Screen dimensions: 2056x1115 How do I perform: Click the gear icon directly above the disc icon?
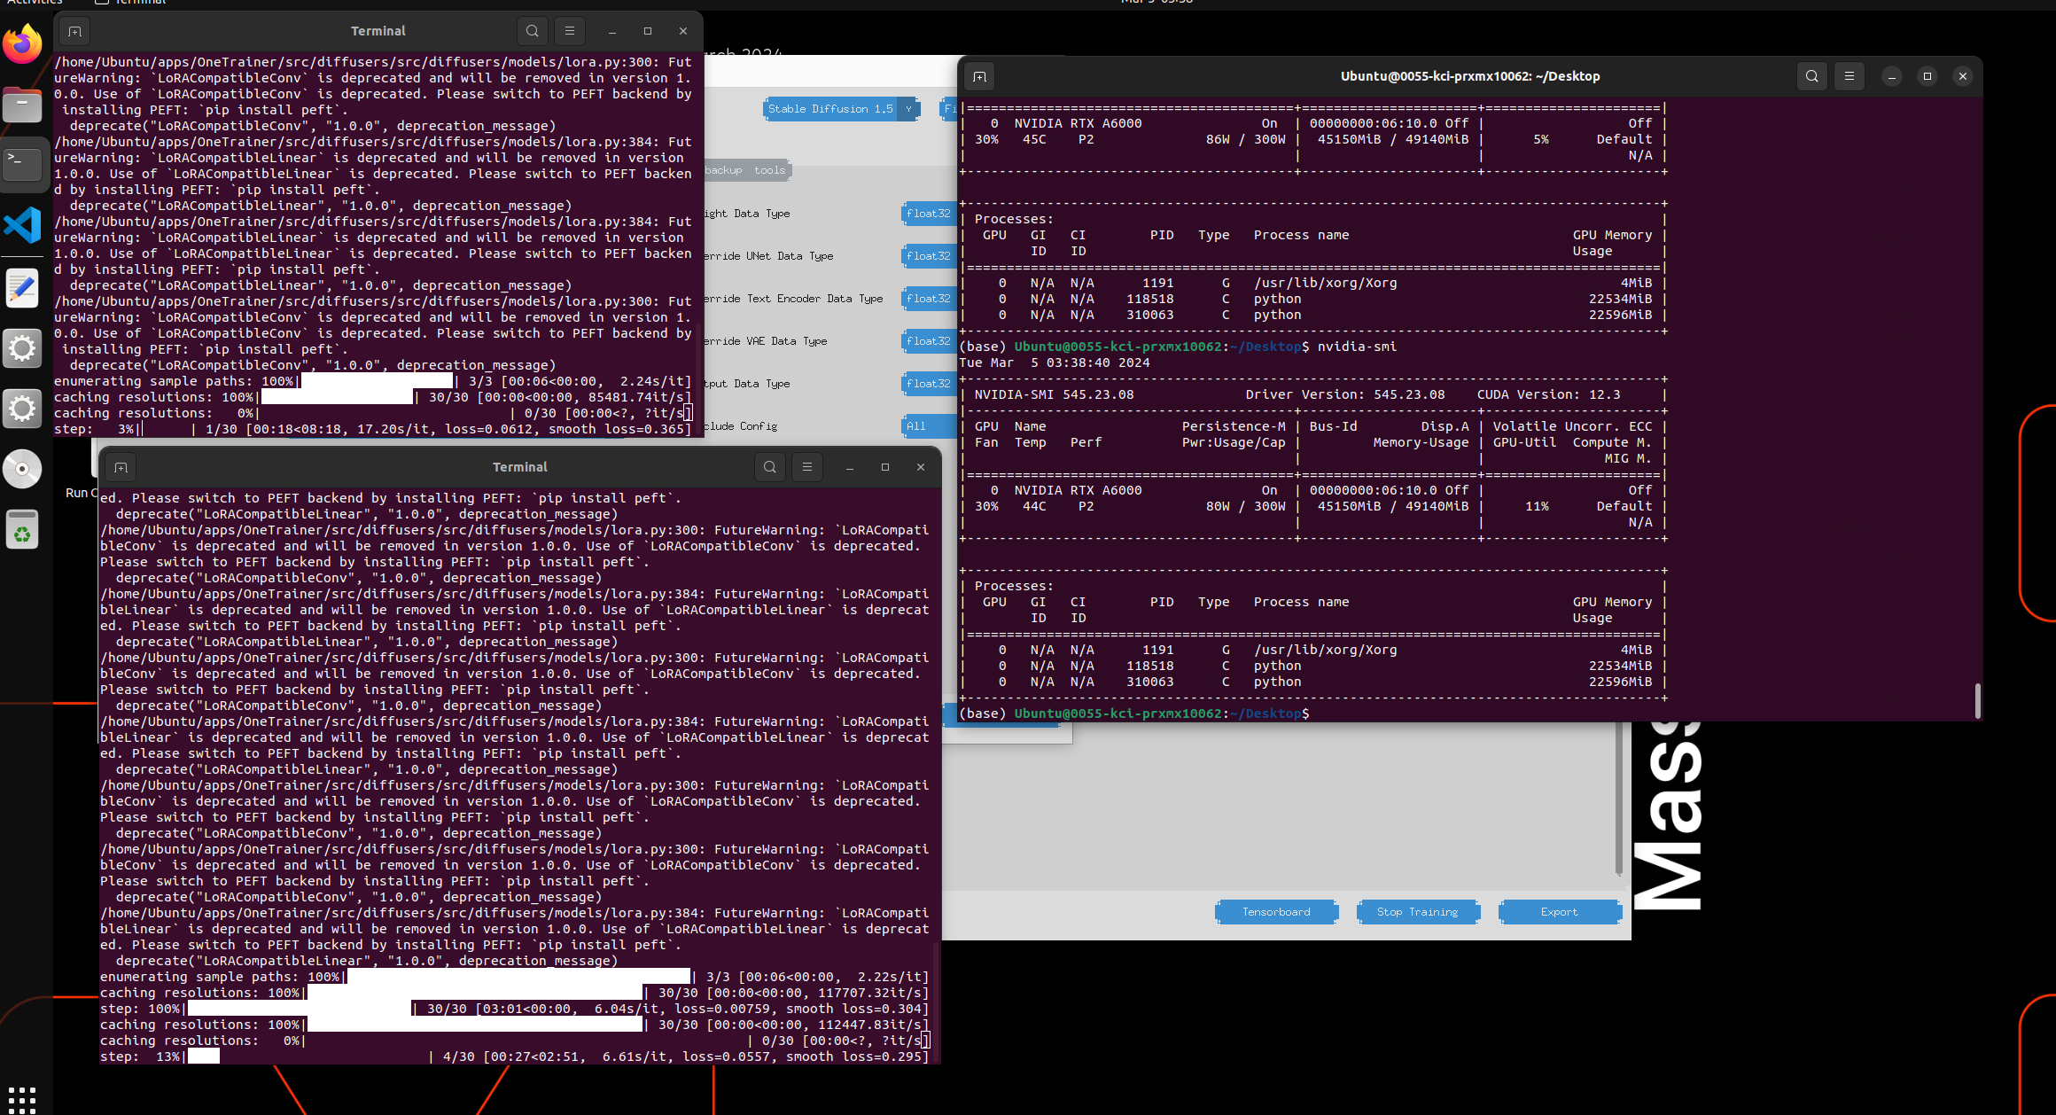pos(23,409)
